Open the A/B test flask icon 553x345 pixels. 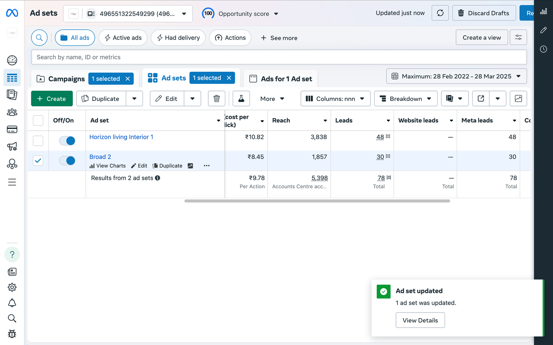point(241,99)
